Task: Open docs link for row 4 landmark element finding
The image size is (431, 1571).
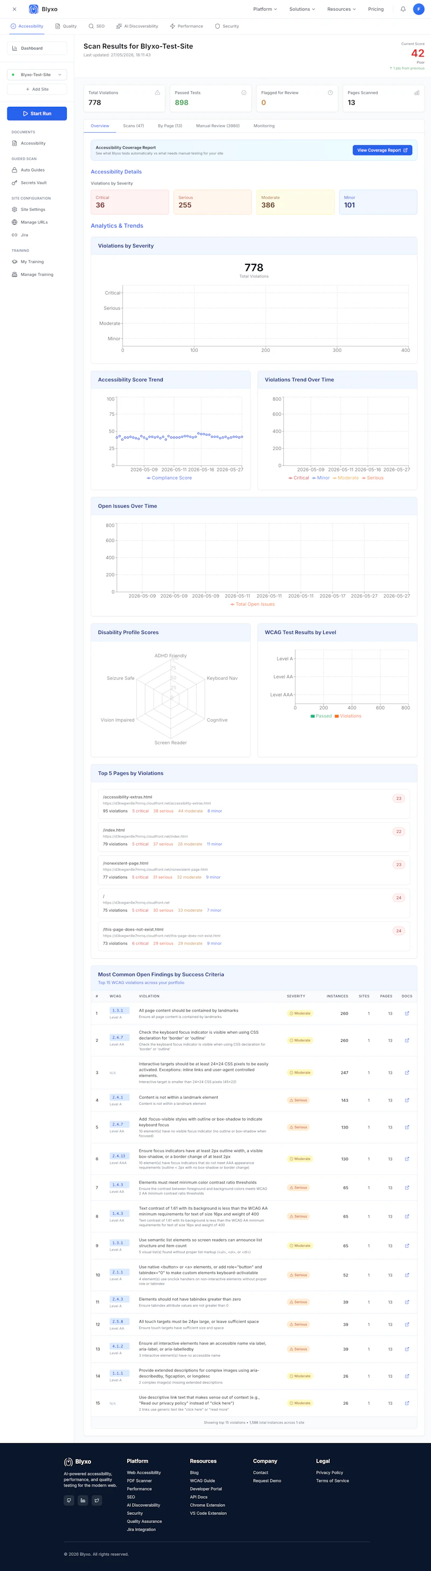Action: pyautogui.click(x=407, y=1100)
